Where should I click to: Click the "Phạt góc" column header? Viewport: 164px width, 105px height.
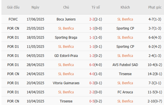155,7
